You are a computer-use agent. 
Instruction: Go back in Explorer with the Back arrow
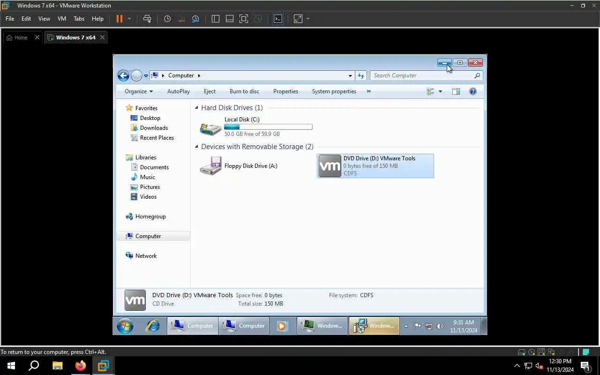(x=123, y=75)
